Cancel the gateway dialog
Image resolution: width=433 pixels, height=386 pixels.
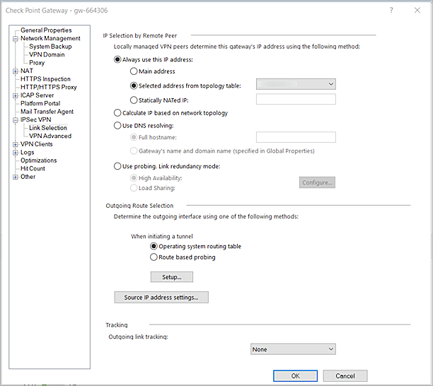[x=345, y=376]
